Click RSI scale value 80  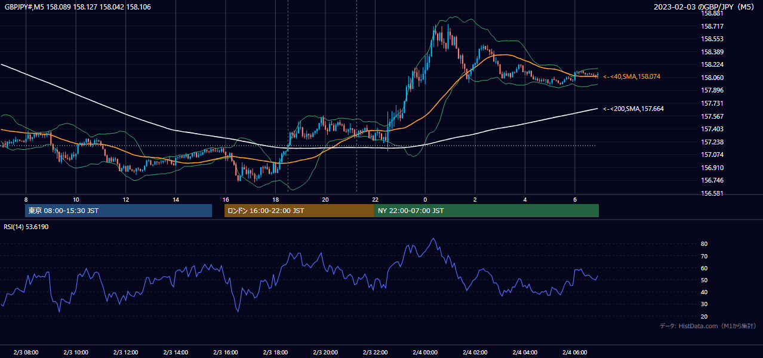[x=704, y=244]
